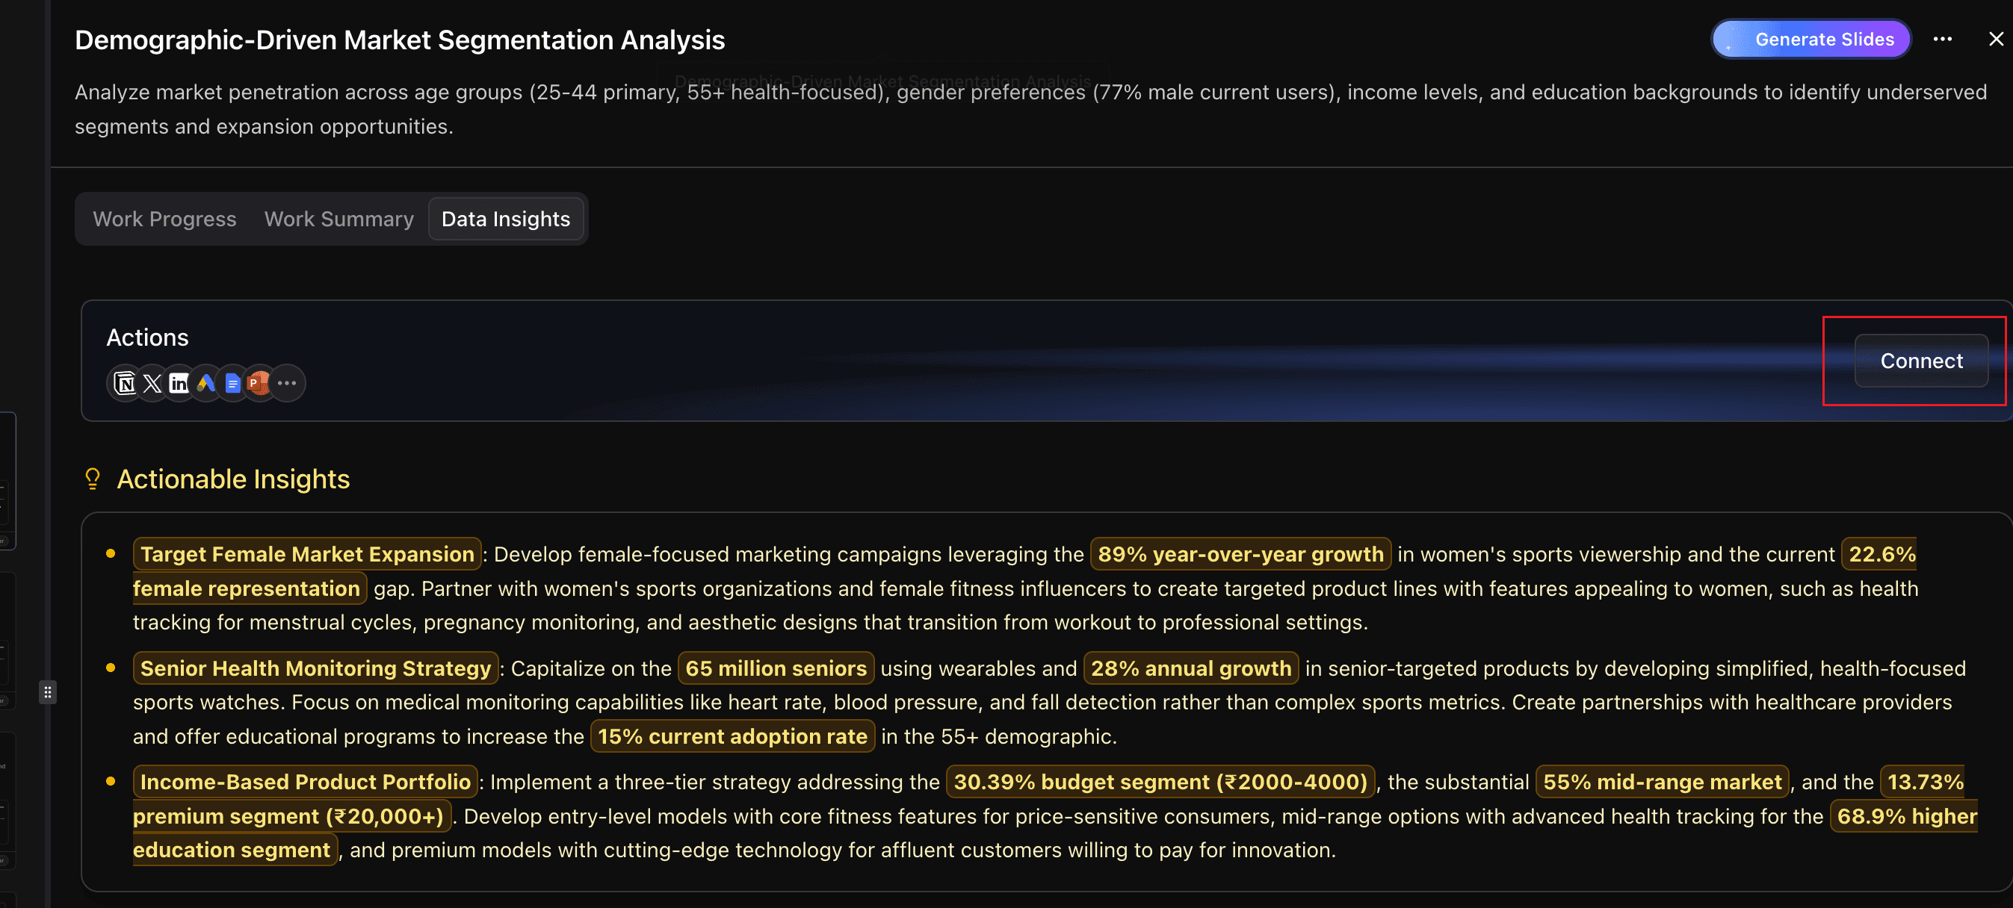This screenshot has height=908, width=2013.
Task: Close the analysis panel with X
Action: click(1995, 39)
